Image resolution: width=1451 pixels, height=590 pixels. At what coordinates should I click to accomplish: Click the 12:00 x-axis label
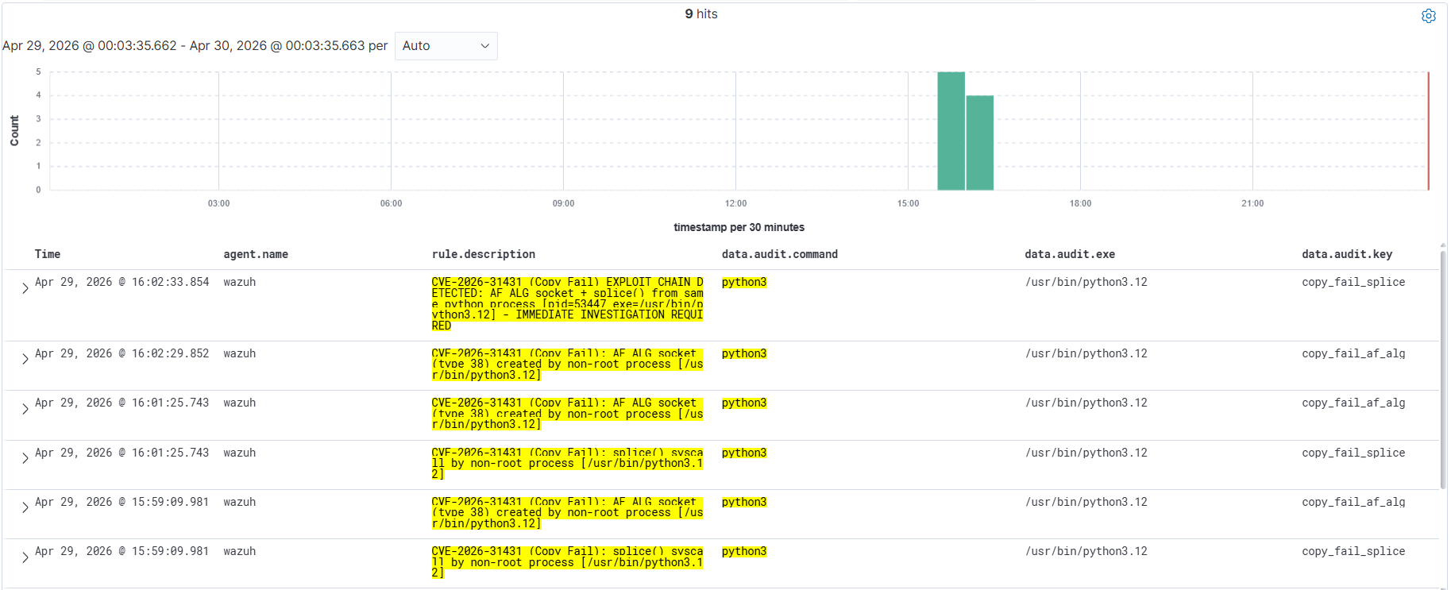click(x=735, y=203)
